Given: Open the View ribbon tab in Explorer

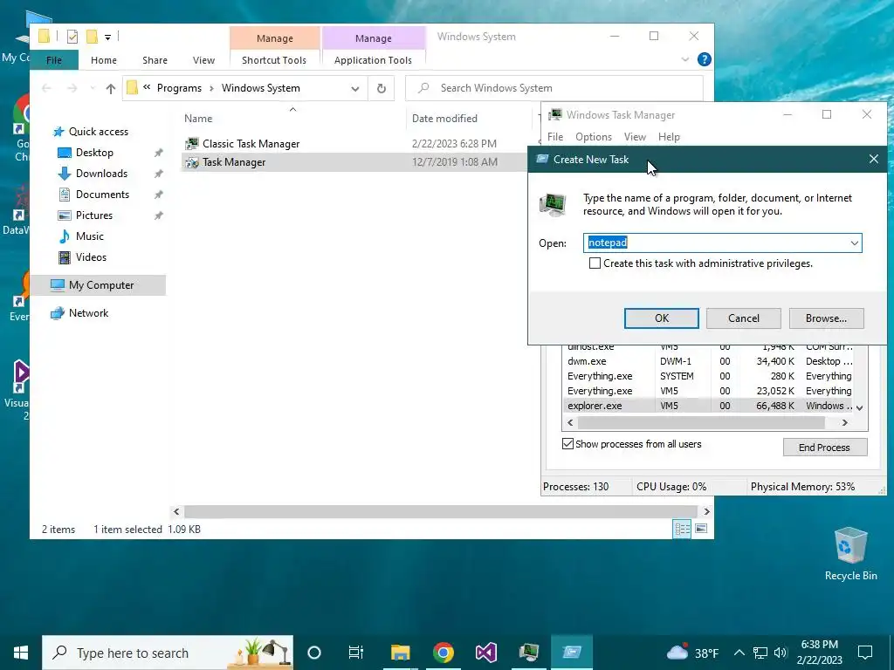Looking at the screenshot, I should pyautogui.click(x=203, y=60).
